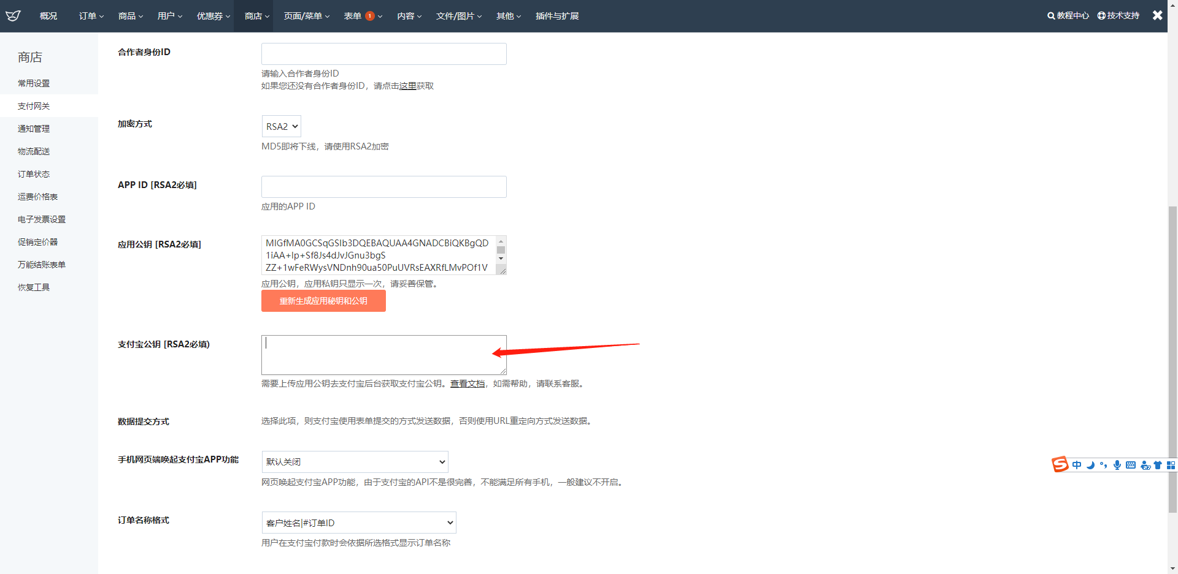The height and width of the screenshot is (574, 1178).
Task: Expand the 商品 top menu
Action: [x=131, y=16]
